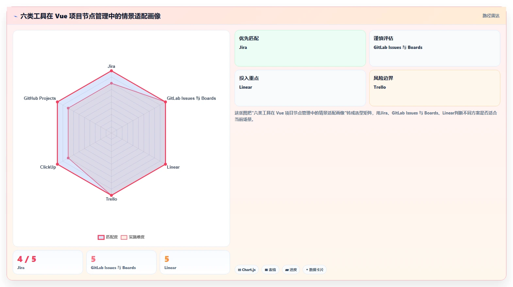Click the ClickUp outer data point

pos(58,164)
